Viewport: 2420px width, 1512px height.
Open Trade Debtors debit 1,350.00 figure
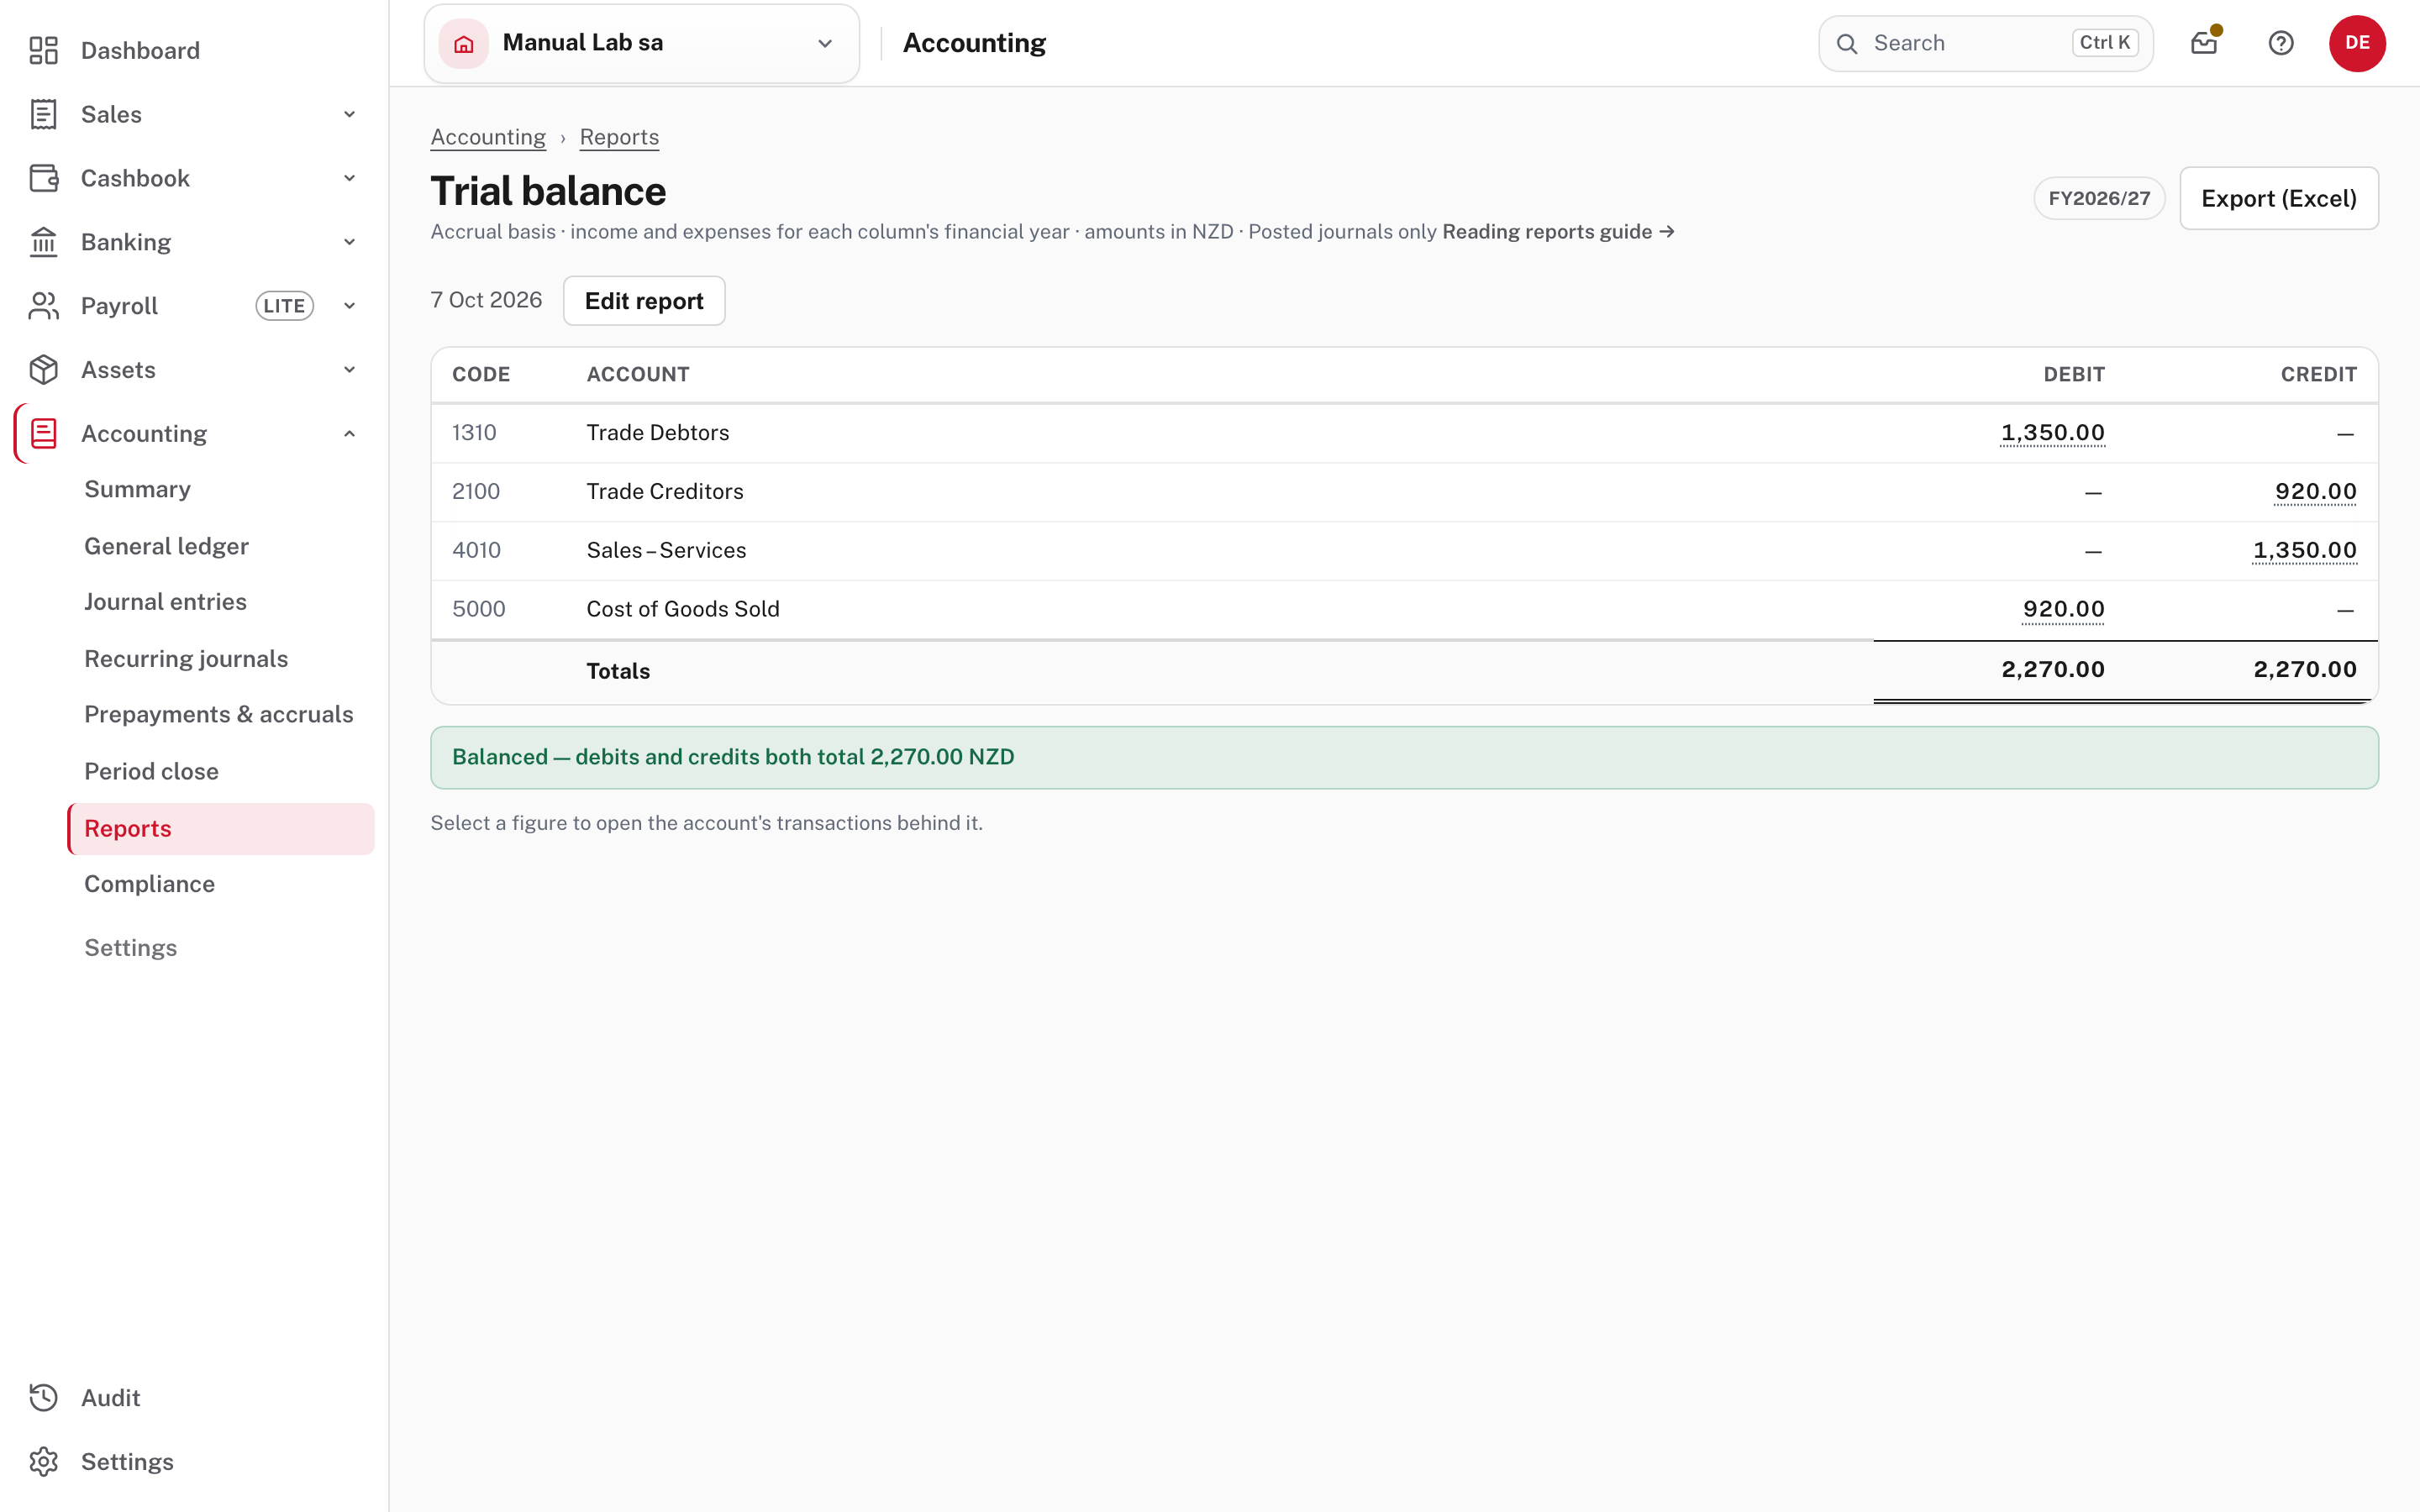click(2053, 433)
